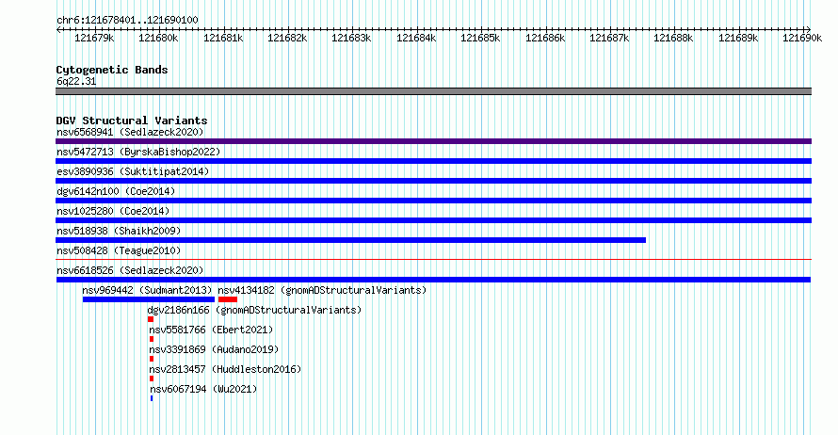
Task: Select the gray 6q22.31 cytogenetic band bar
Action: pyautogui.click(x=433, y=91)
